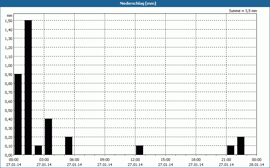Select the 0,20 mm bar before 06:00

coord(69,146)
